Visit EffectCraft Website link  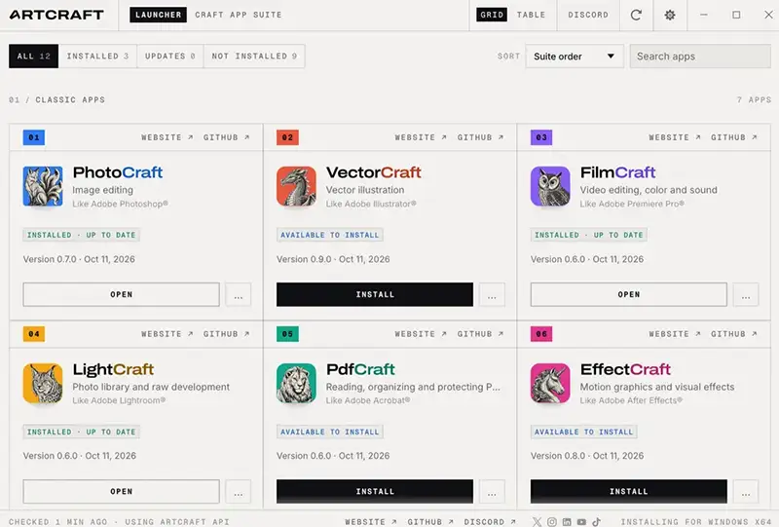tap(675, 333)
